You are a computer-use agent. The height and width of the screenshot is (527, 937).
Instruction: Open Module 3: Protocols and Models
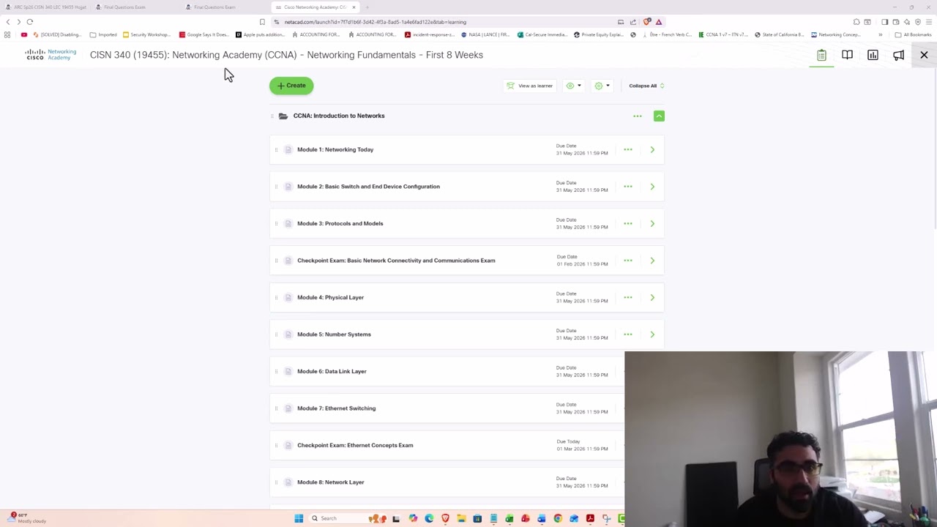pyautogui.click(x=340, y=223)
